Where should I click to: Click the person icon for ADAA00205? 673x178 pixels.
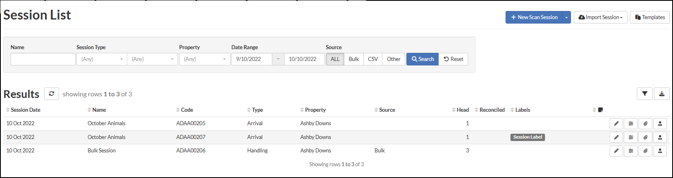tap(660, 124)
